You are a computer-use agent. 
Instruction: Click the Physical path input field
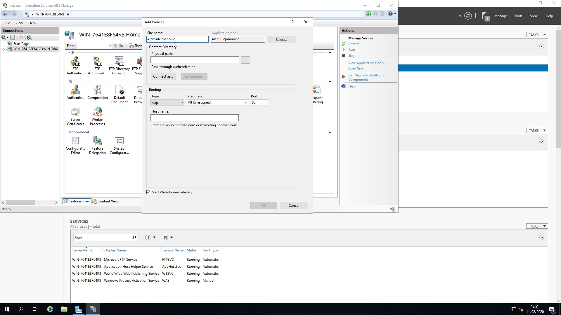click(195, 60)
